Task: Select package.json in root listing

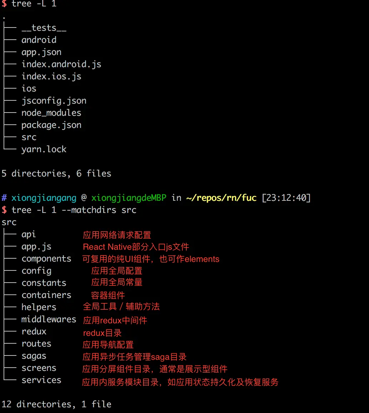Action: (x=51, y=125)
